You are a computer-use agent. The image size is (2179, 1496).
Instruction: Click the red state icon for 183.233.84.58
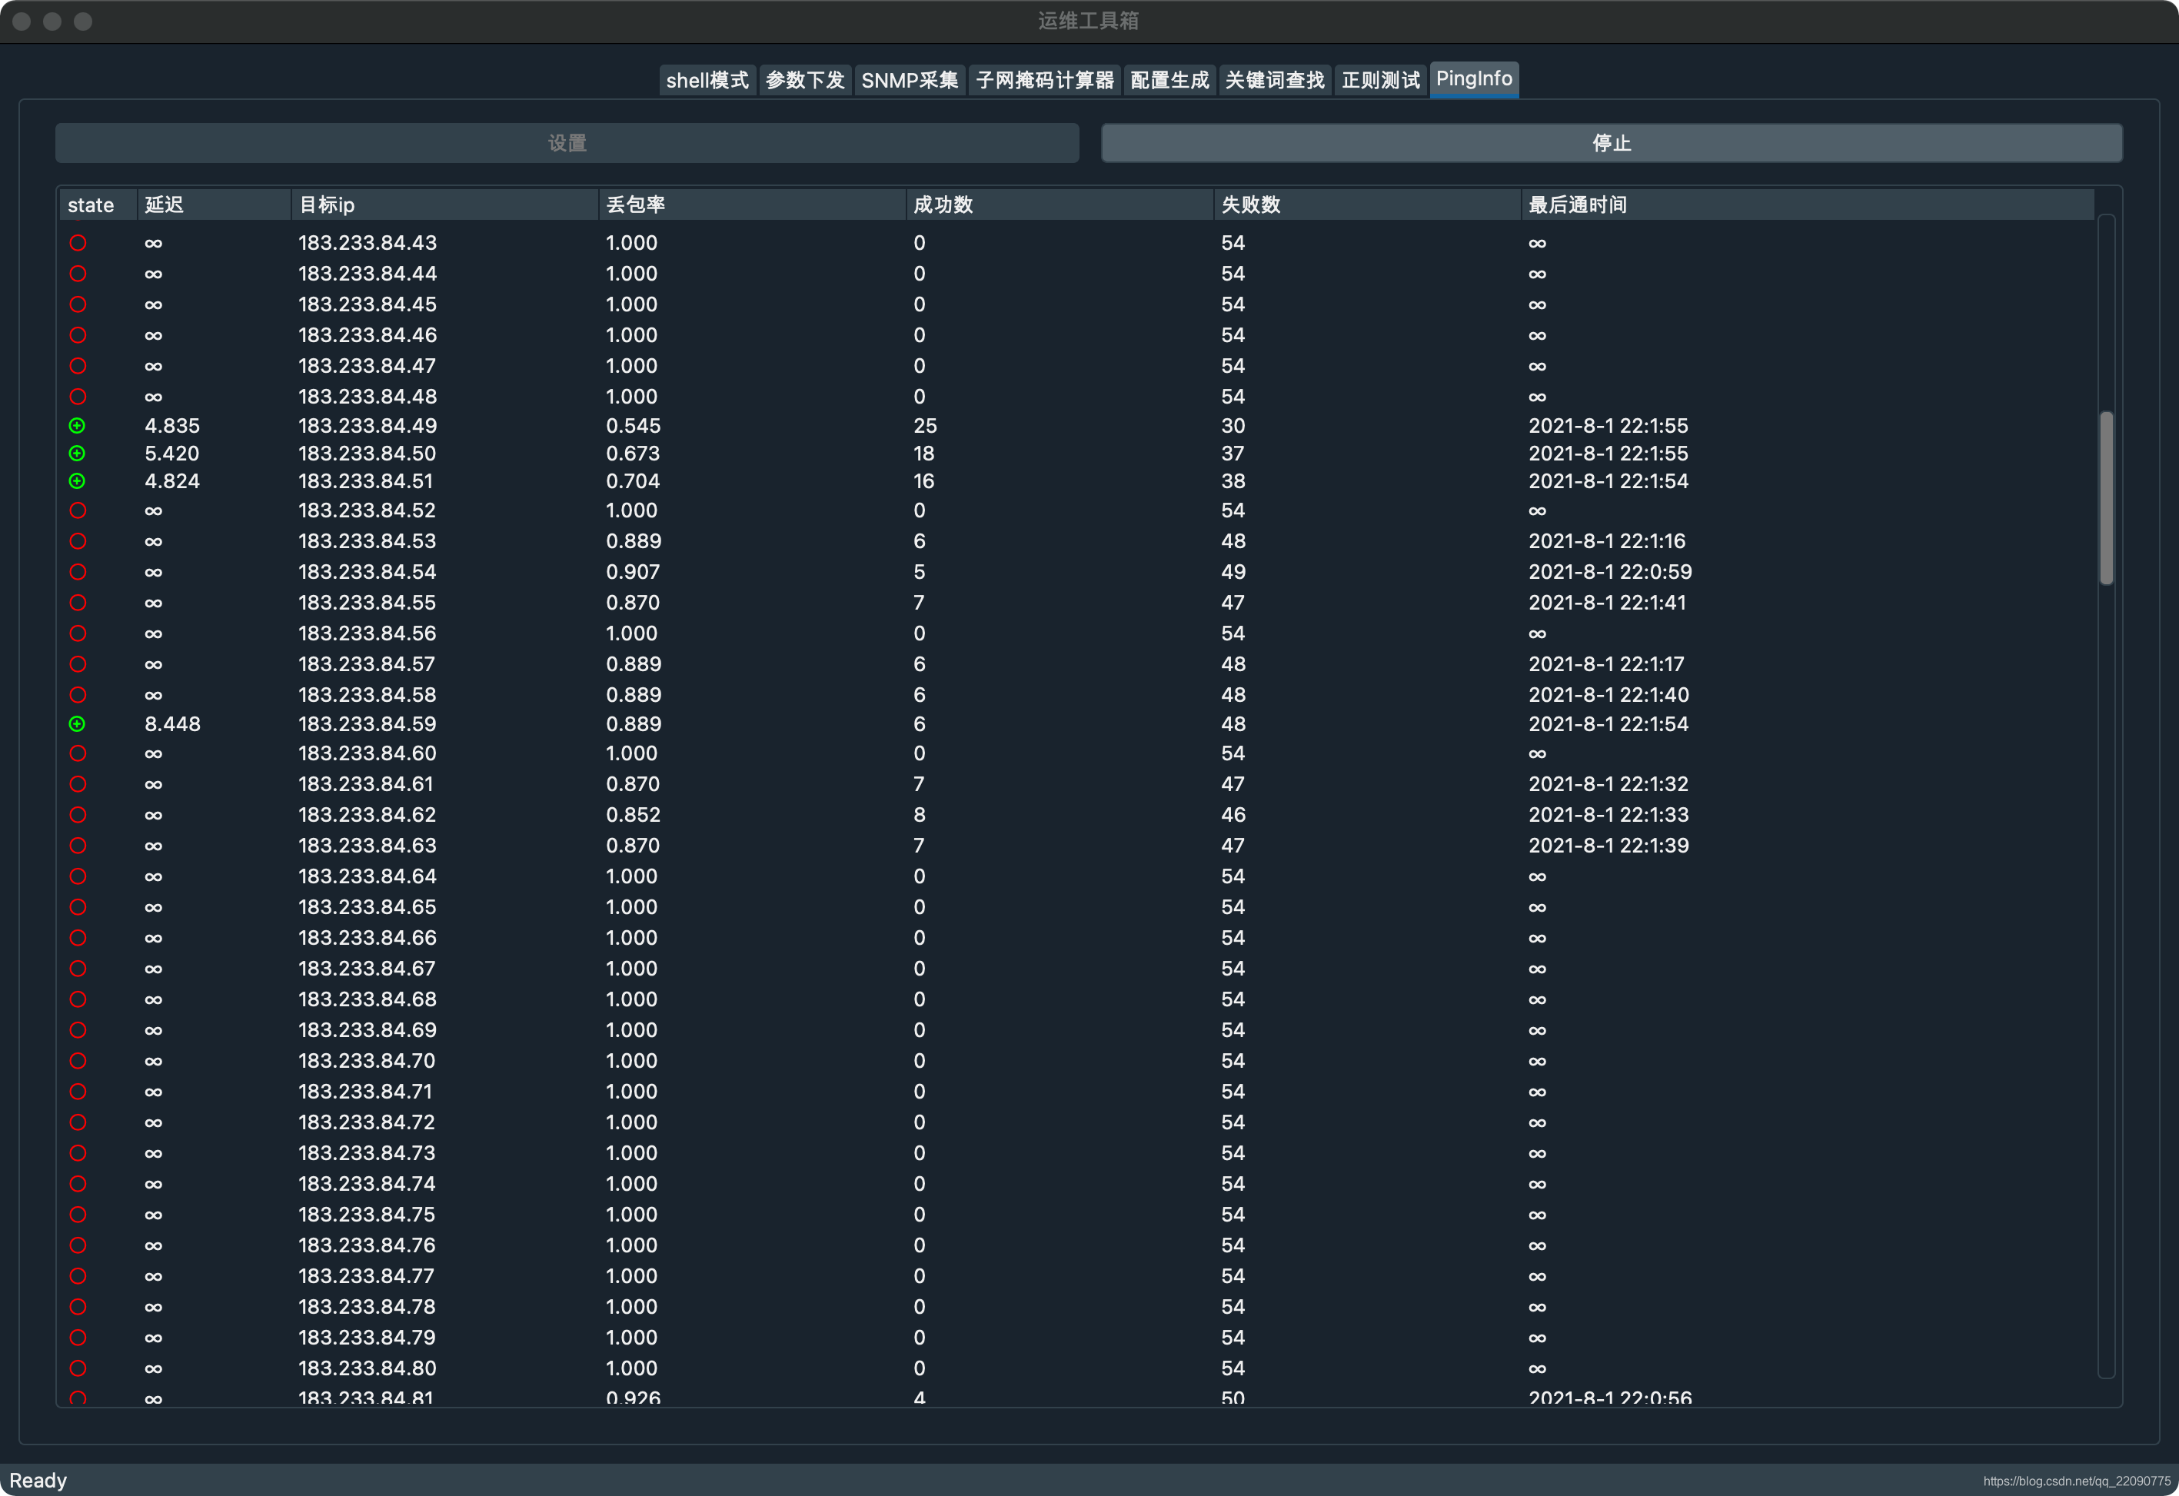78,695
